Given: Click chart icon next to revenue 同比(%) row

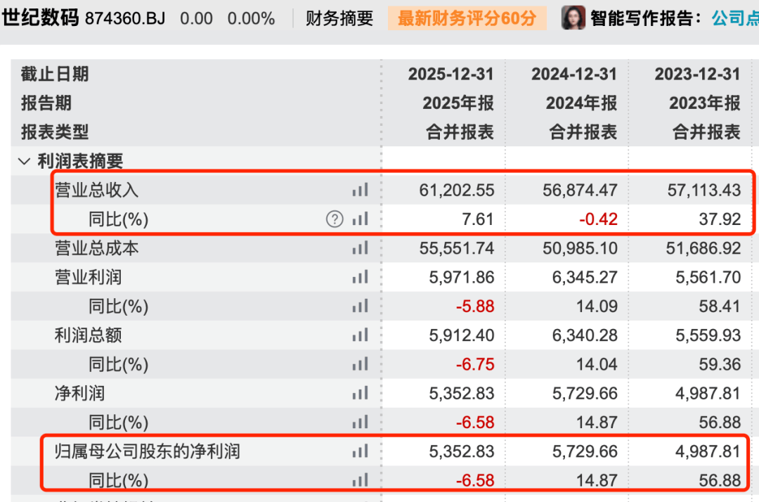Looking at the screenshot, I should (x=360, y=219).
